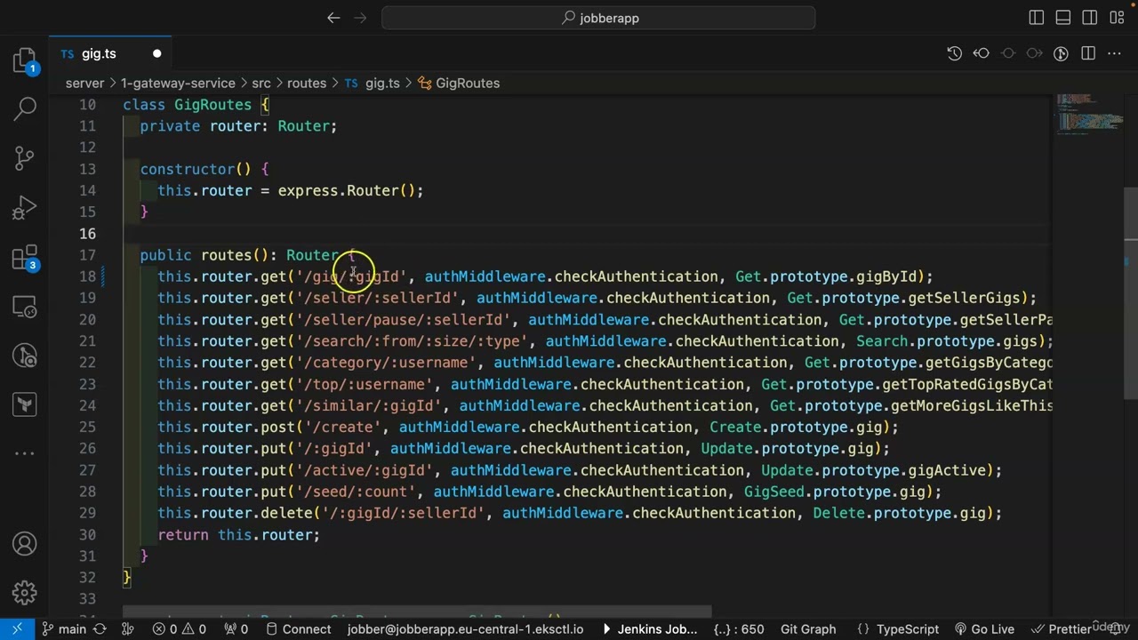1138x640 pixels.
Task: Click line number 13 in gutter
Action: 87,169
